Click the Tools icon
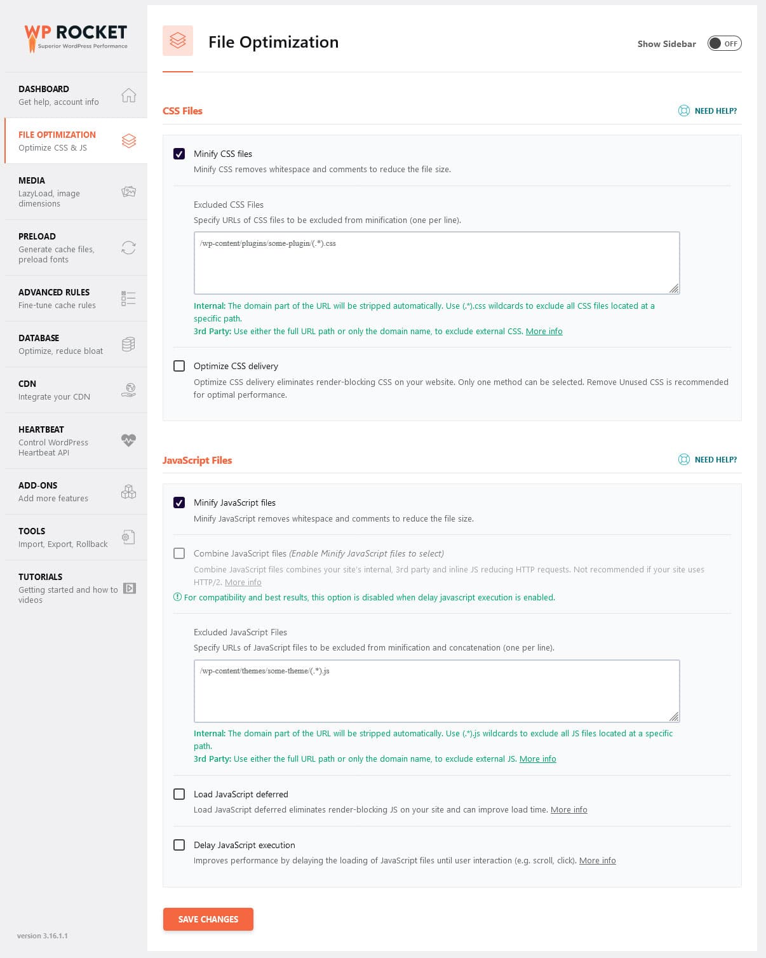 click(128, 537)
